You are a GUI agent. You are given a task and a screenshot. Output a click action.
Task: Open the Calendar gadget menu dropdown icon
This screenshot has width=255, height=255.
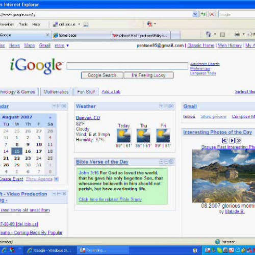54,106
